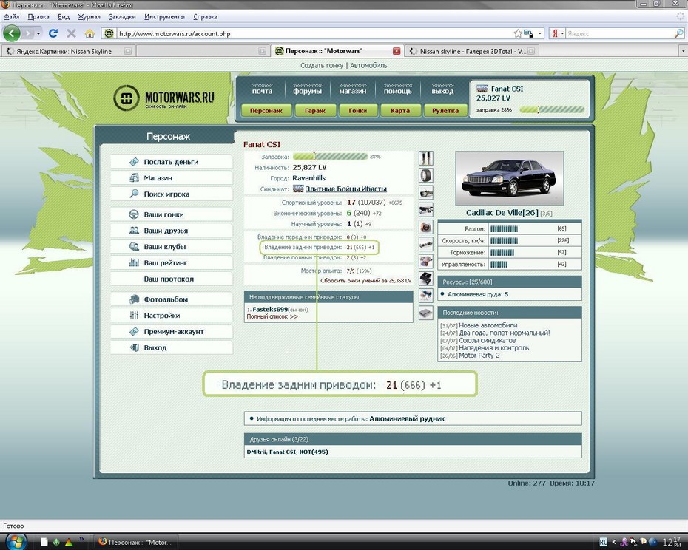Click the bookmark star in address bar

pyautogui.click(x=518, y=33)
